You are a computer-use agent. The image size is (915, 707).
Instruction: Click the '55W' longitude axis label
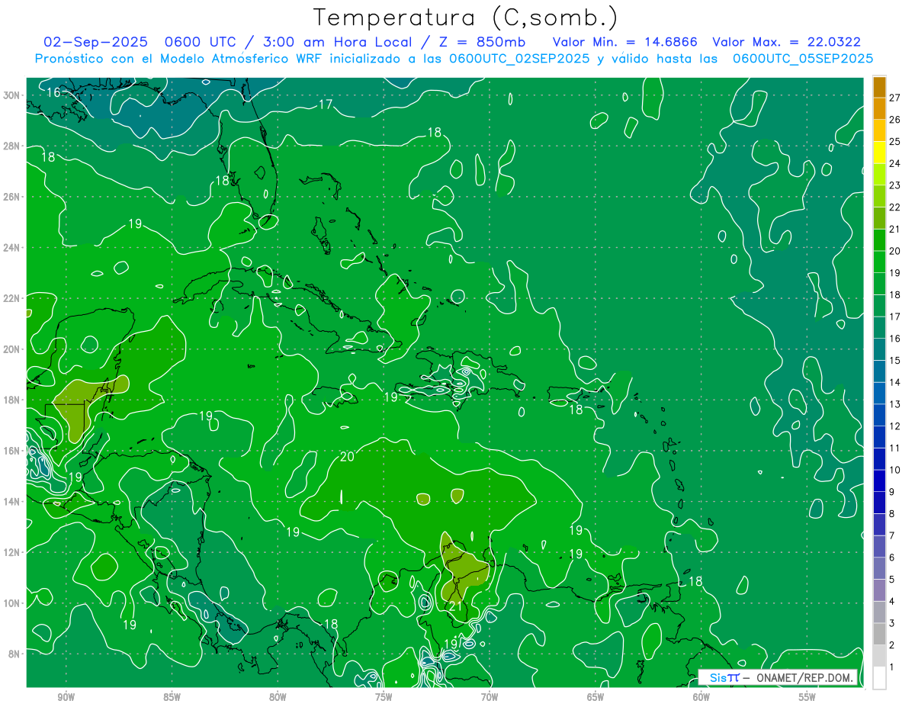(x=807, y=697)
